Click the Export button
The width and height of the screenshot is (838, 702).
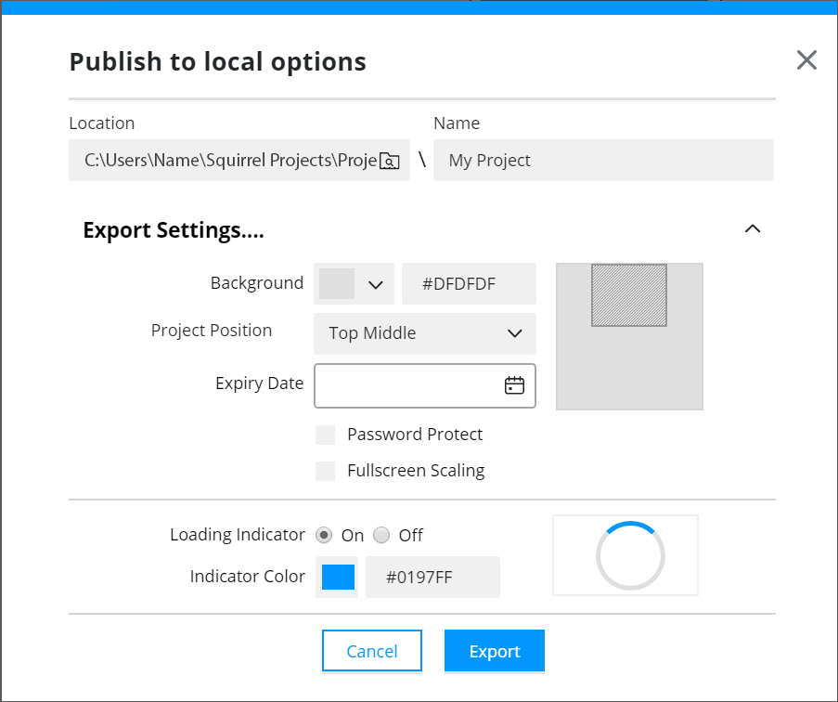click(495, 651)
